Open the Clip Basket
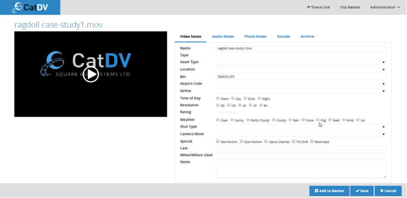Image resolution: width=407 pixels, height=198 pixels. click(350, 7)
